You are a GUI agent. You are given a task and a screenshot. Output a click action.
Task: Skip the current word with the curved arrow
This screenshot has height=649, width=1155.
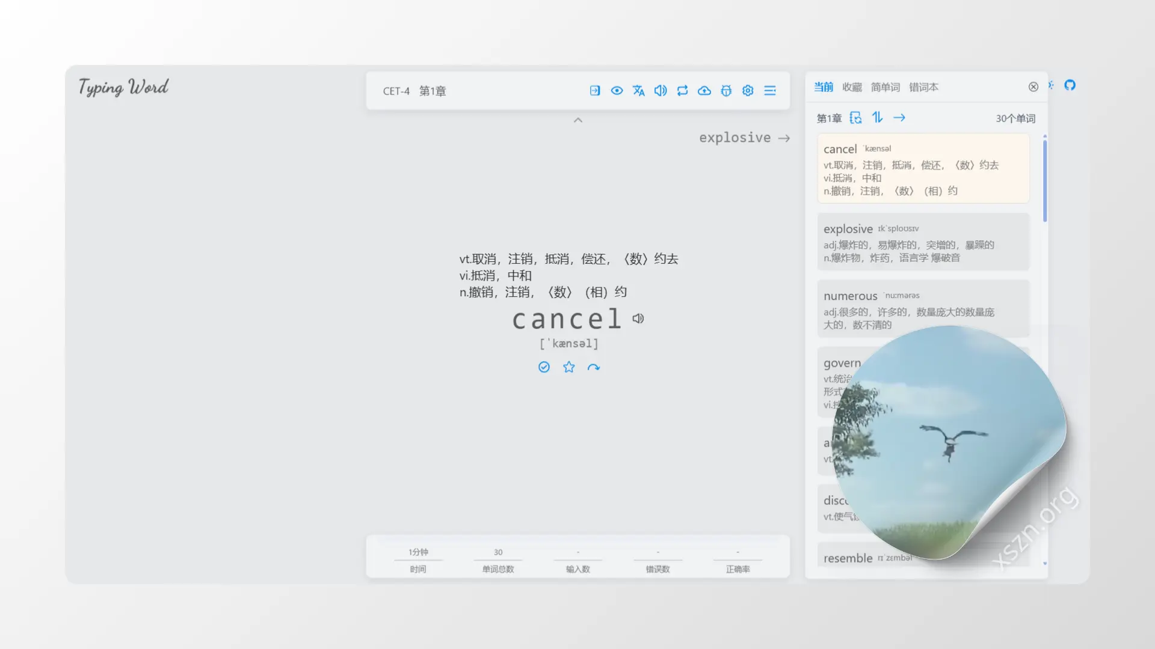(x=594, y=367)
